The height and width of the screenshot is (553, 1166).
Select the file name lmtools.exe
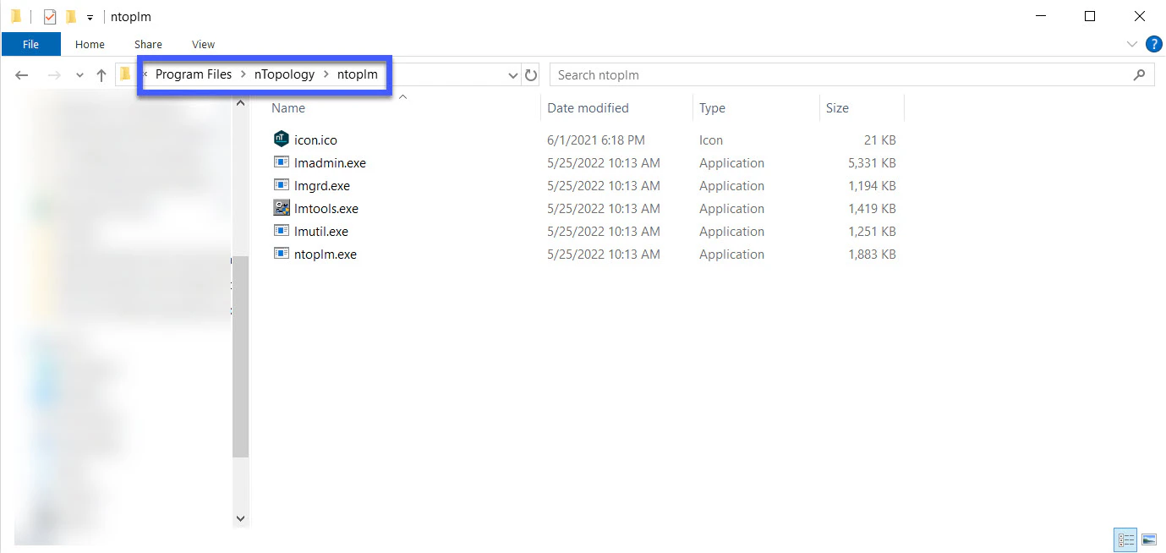pos(326,209)
